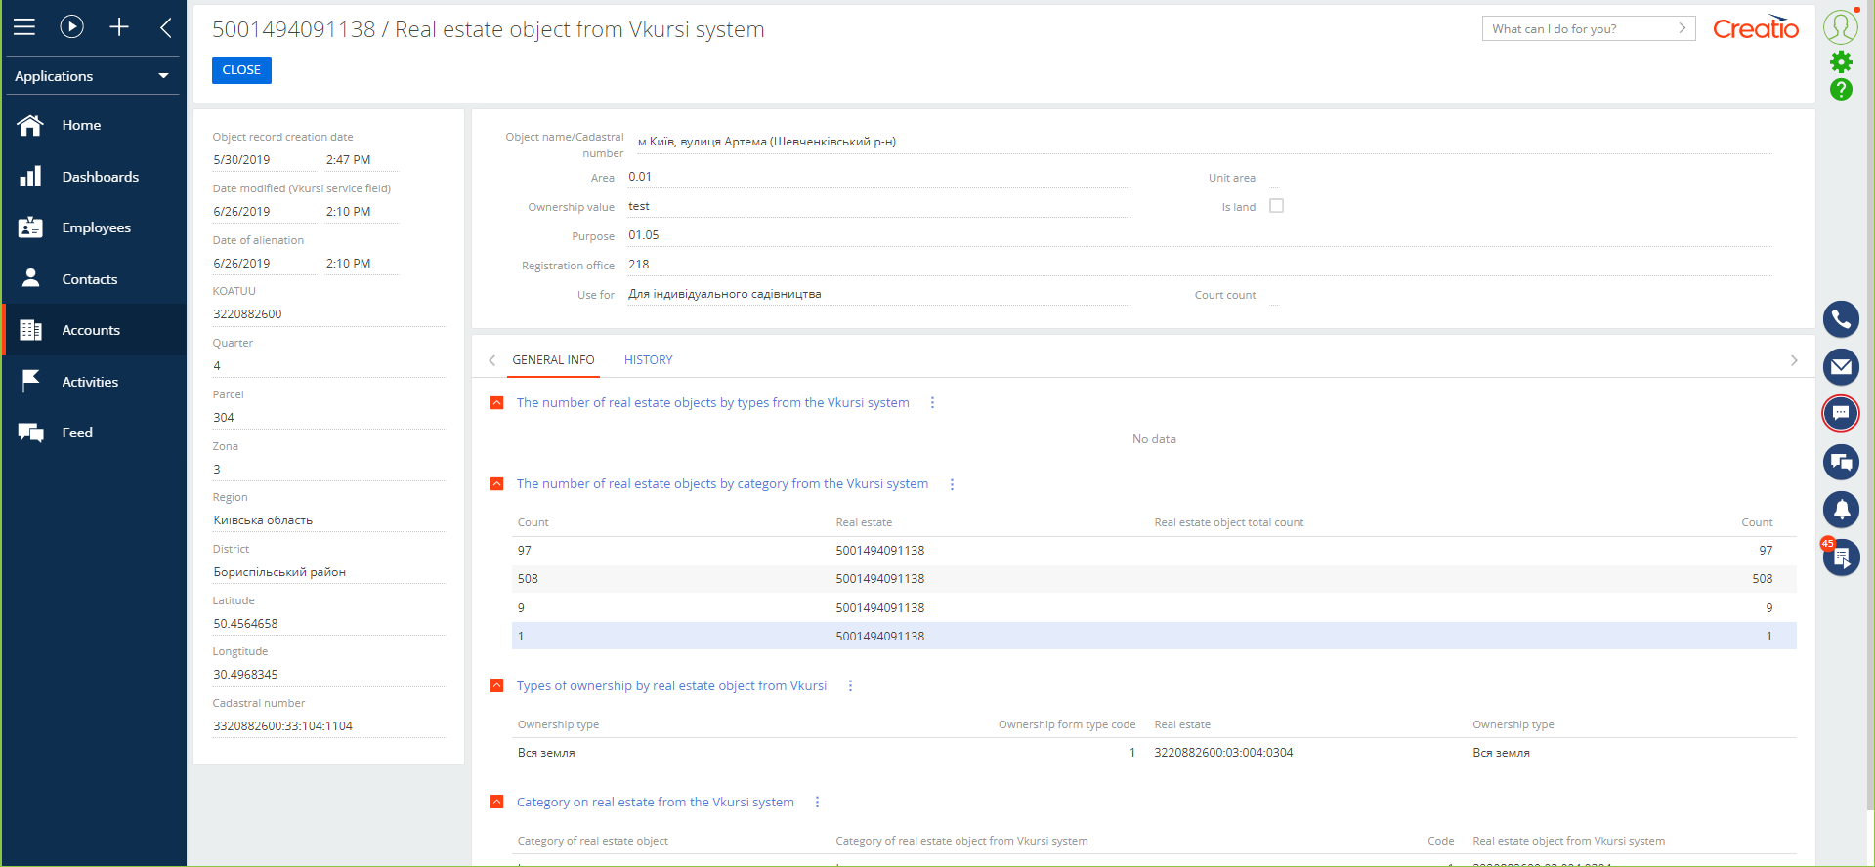Go to Accounts in sidebar
The height and width of the screenshot is (867, 1875).
click(x=91, y=330)
